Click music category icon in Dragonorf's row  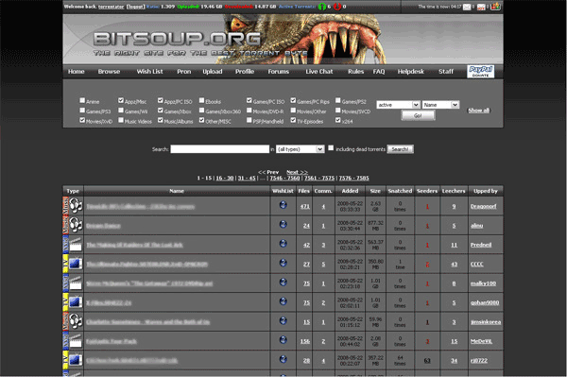76,206
